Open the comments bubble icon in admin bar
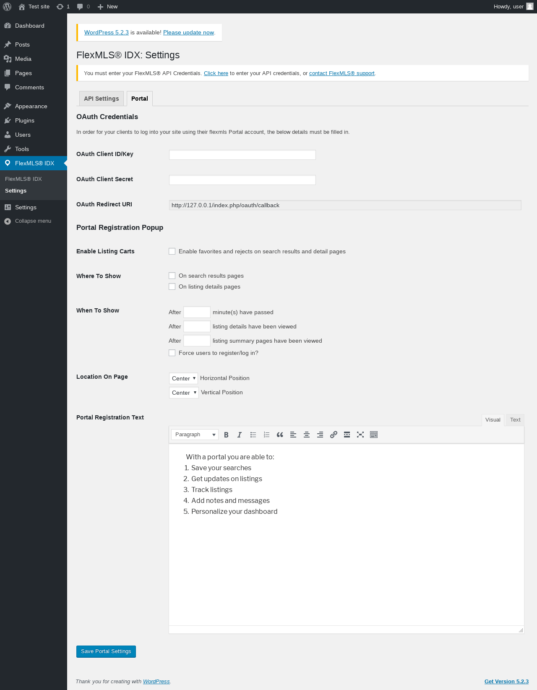 [80, 7]
